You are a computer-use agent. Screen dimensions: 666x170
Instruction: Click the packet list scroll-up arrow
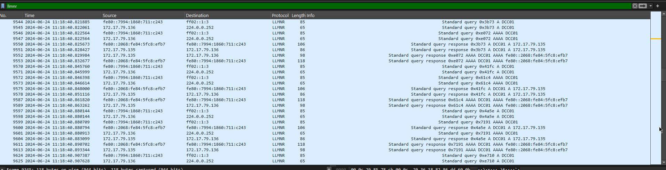click(664, 14)
